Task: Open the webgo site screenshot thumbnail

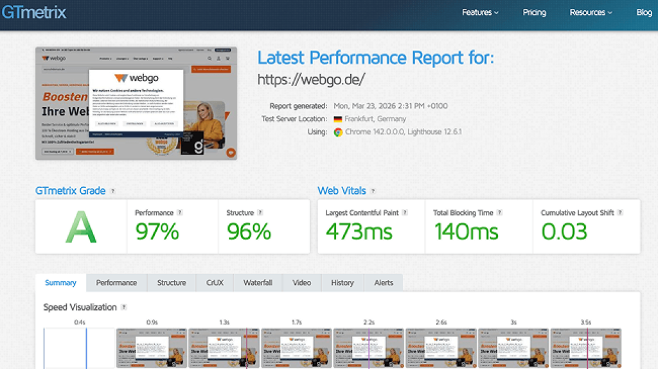Action: tap(136, 103)
